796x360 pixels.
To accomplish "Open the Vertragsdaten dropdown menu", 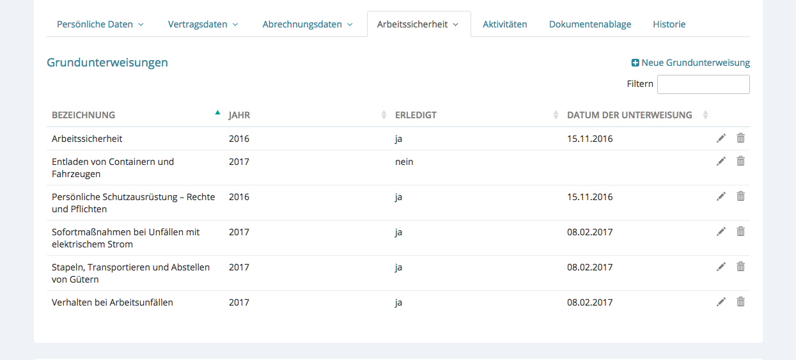I will coord(203,24).
